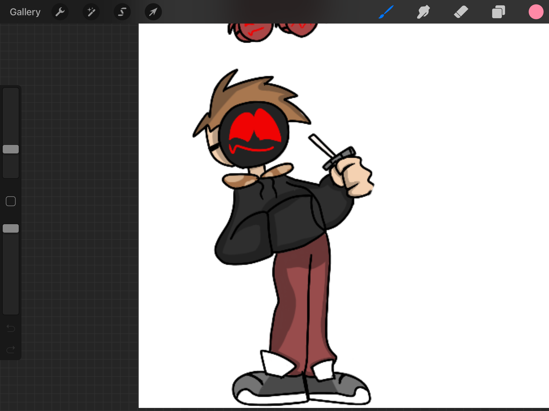Viewport: 549px width, 411px height.
Task: Select the Brush tool
Action: [386, 12]
